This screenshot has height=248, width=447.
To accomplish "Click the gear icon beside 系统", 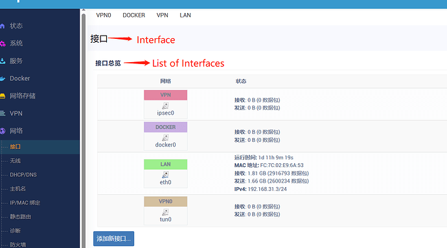I will click(x=3, y=43).
